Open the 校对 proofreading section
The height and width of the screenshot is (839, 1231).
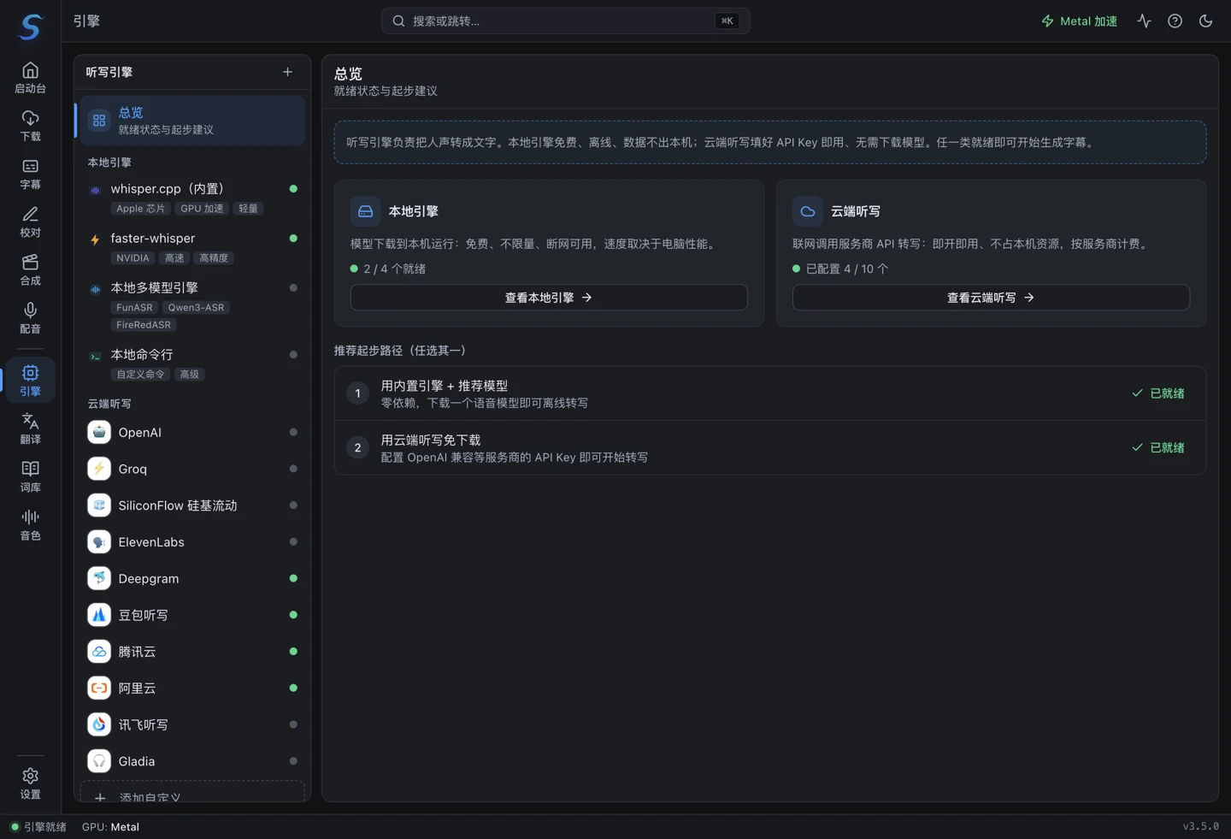click(x=30, y=222)
